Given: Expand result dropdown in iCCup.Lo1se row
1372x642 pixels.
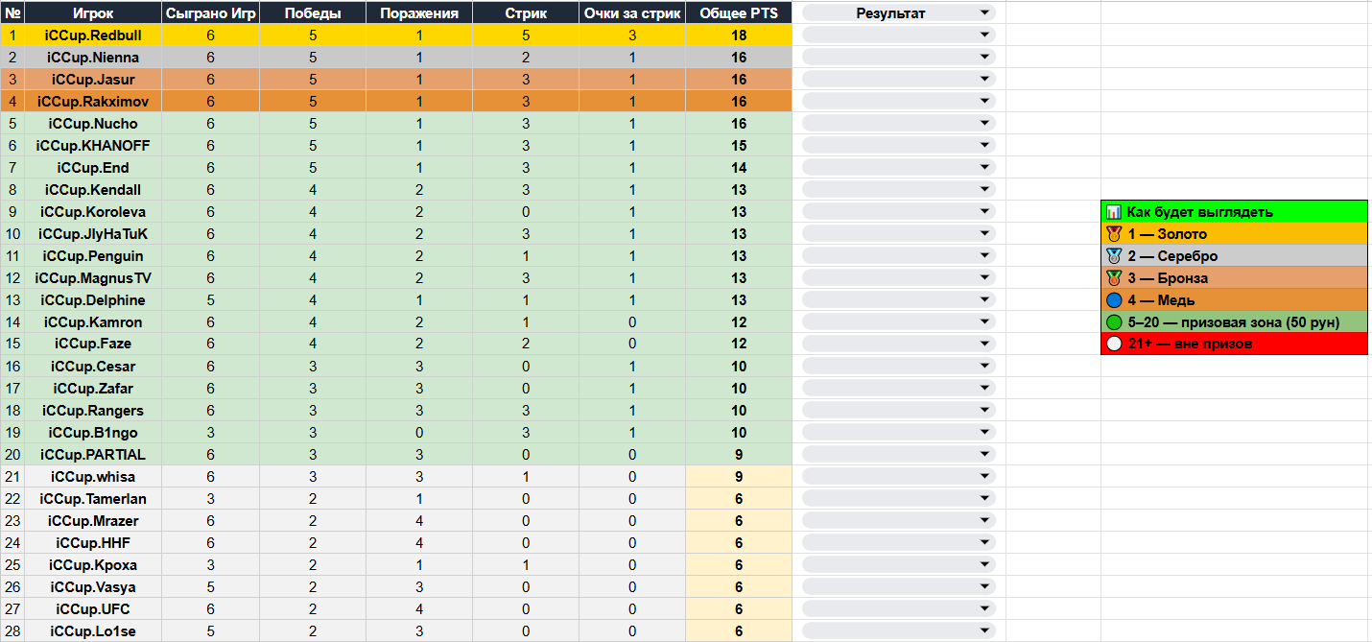Looking at the screenshot, I should click(x=984, y=631).
